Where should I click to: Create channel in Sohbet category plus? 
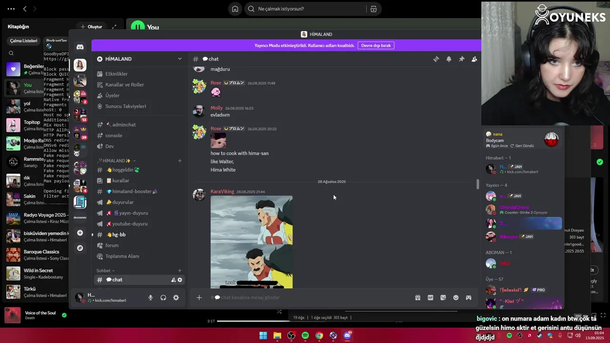[180, 271]
